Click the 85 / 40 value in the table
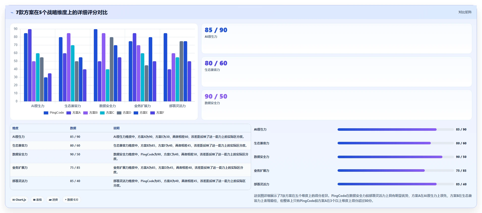482x213 pixels. 75,181
